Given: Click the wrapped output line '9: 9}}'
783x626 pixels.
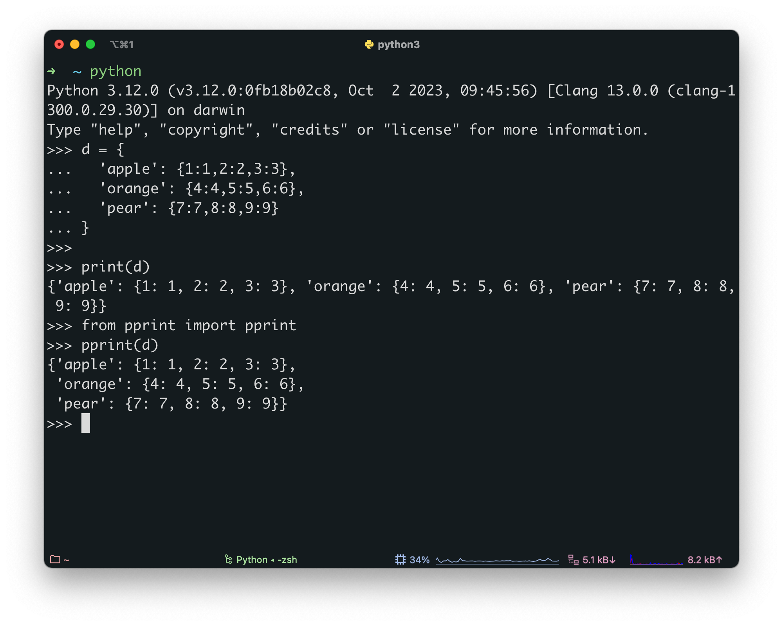Looking at the screenshot, I should pyautogui.click(x=81, y=306).
